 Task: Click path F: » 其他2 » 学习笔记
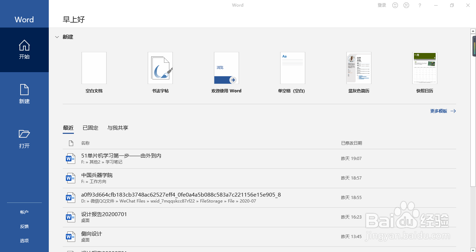pos(102,162)
